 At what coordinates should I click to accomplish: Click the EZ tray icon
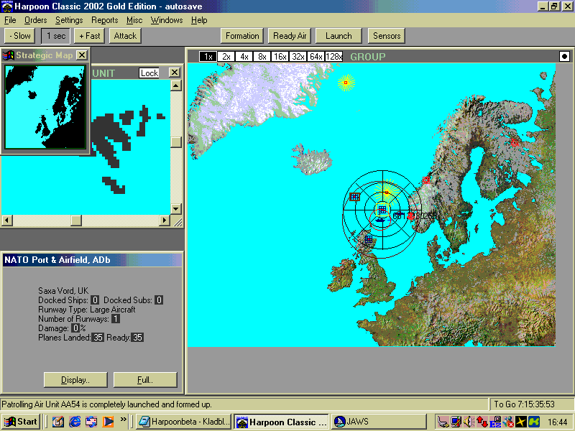[495, 422]
